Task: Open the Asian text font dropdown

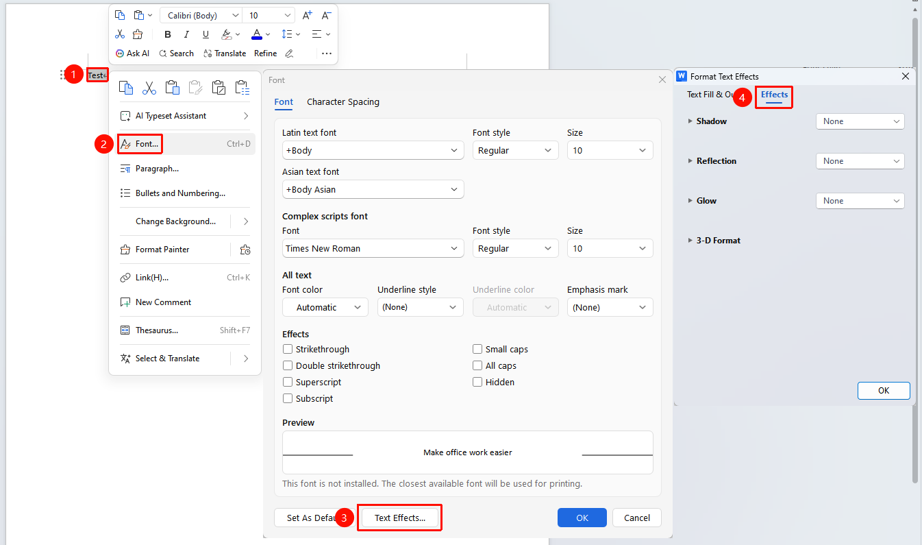Action: click(373, 189)
